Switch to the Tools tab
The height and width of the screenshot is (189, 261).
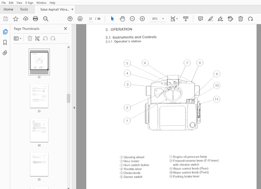pyautogui.click(x=24, y=9)
